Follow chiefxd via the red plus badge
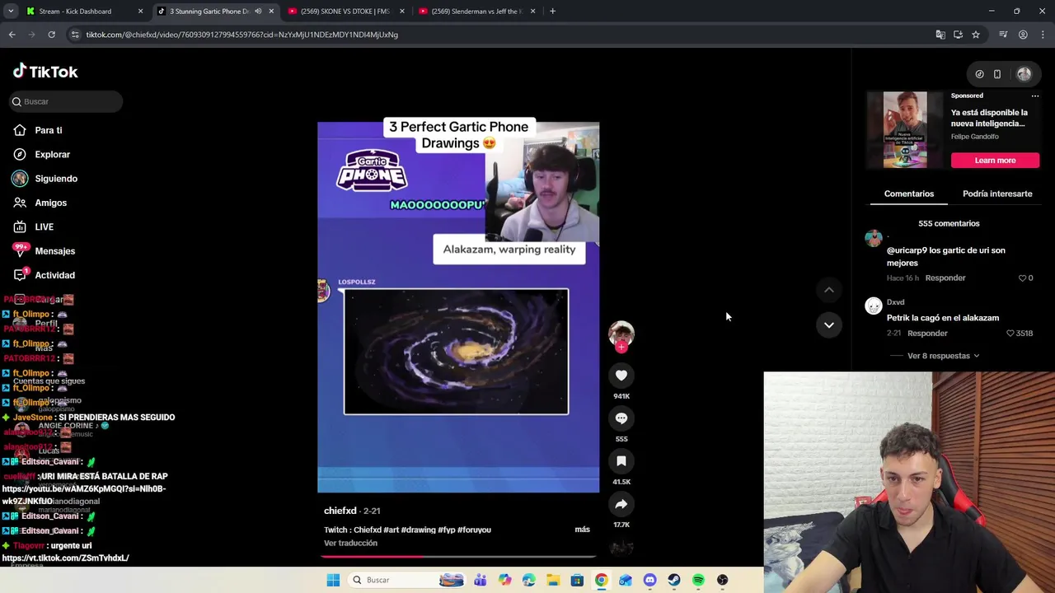 621,348
